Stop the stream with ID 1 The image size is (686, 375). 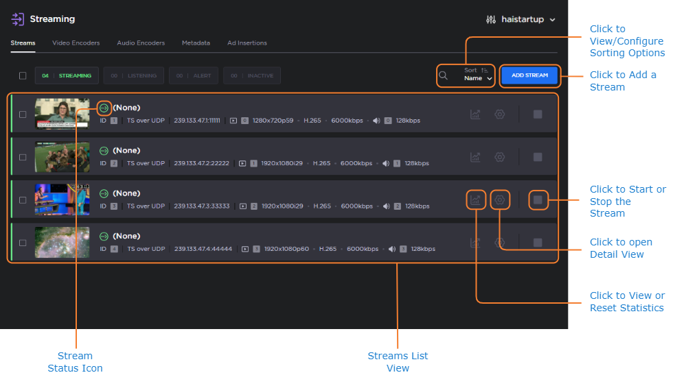click(538, 114)
